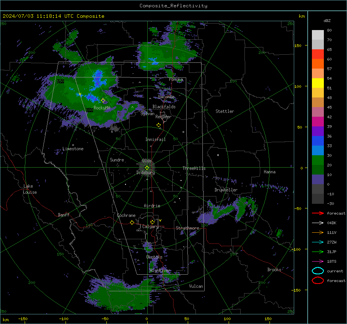Click the Innisfail label
The image size is (347, 324).
[x=155, y=139]
